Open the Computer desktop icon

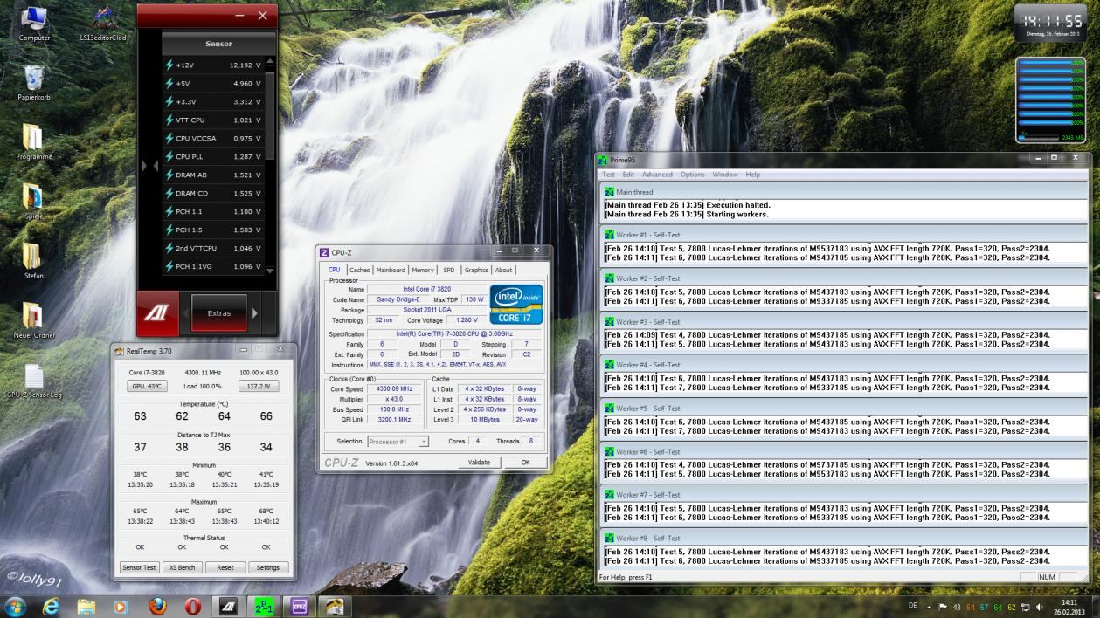(34, 19)
